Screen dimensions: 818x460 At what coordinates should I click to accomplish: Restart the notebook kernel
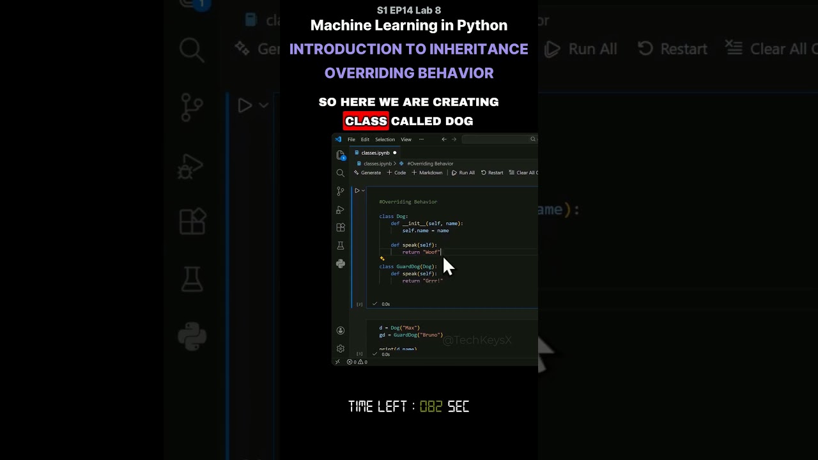coord(492,172)
